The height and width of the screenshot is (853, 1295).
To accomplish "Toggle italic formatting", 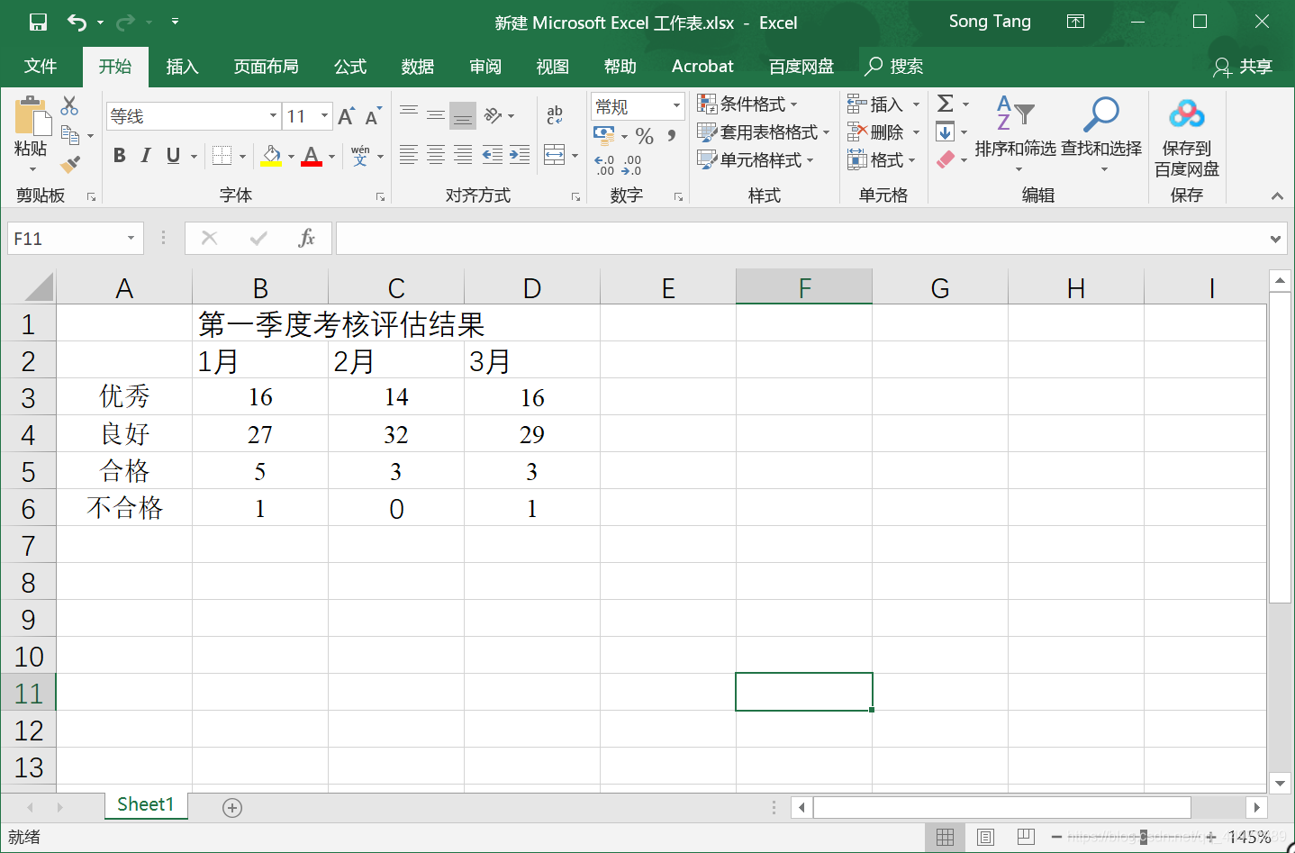I will click(146, 156).
